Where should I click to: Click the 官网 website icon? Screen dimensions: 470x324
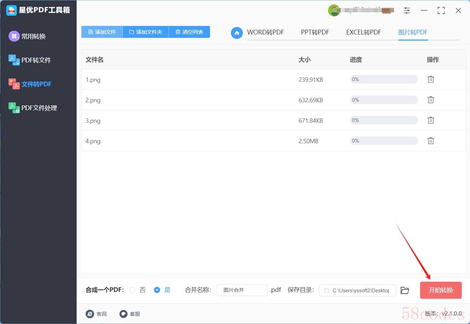click(90, 314)
